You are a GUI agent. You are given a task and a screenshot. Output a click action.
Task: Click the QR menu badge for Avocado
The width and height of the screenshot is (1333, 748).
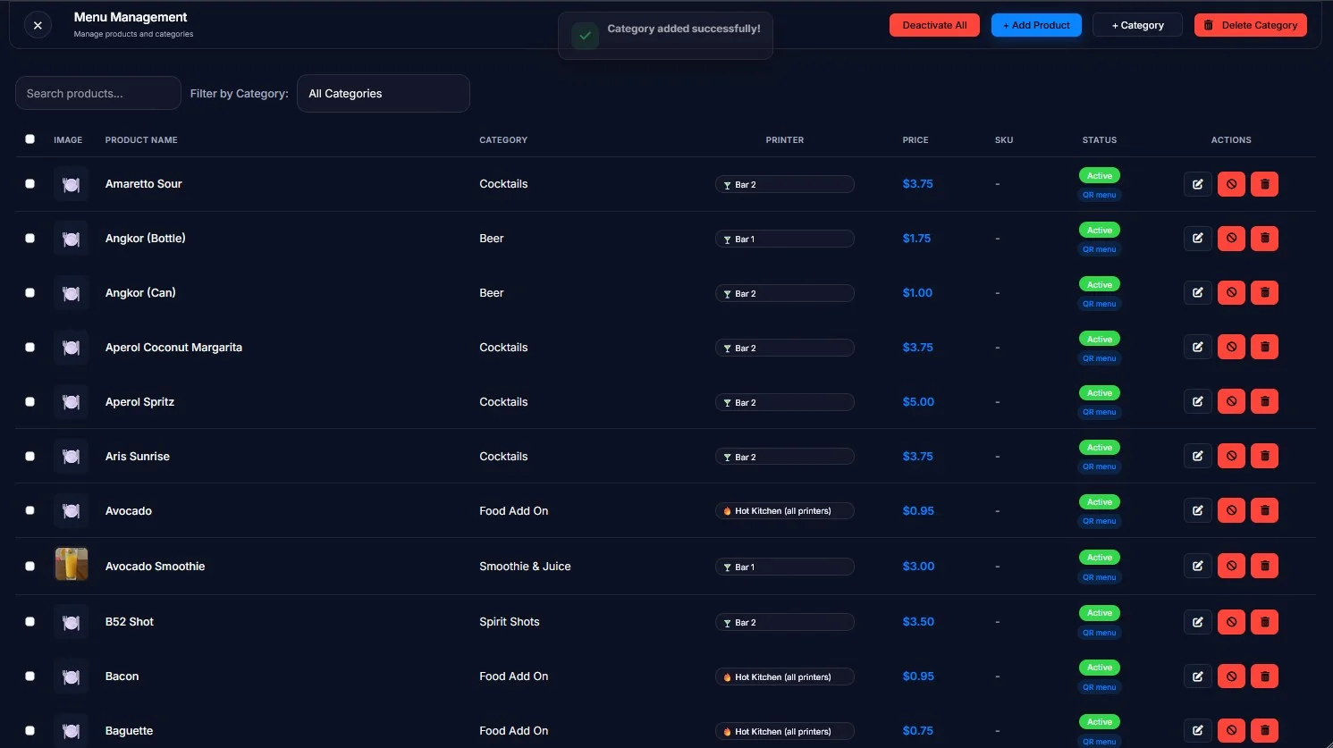click(1099, 521)
